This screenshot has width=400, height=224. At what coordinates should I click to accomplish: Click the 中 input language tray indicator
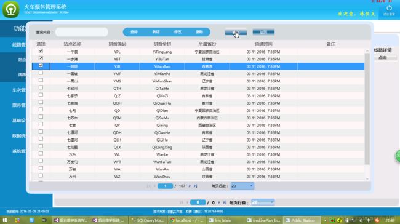point(369,220)
